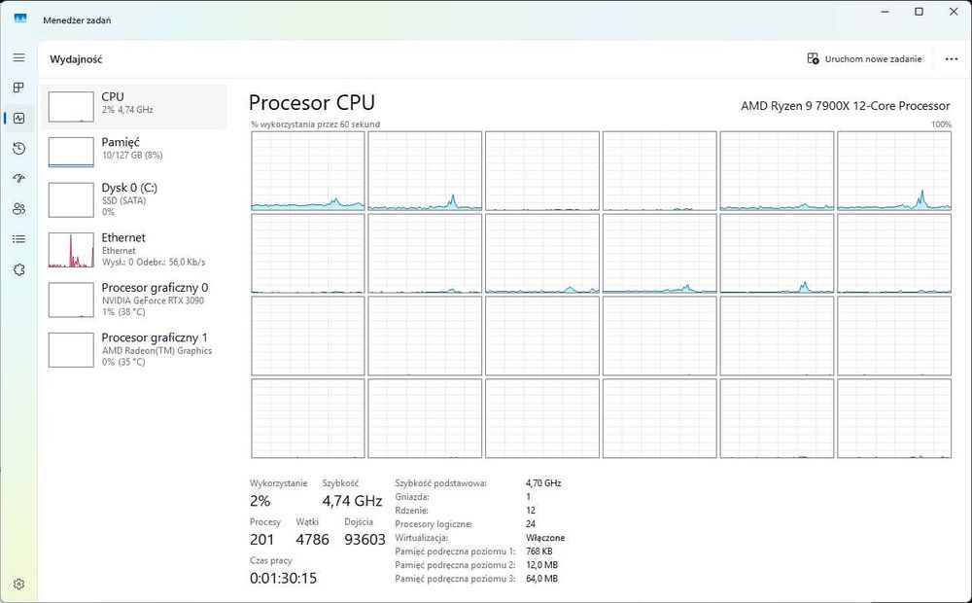Click the 'Menedżer zadań' window title
Viewport: 972px width, 603px height.
(78, 19)
